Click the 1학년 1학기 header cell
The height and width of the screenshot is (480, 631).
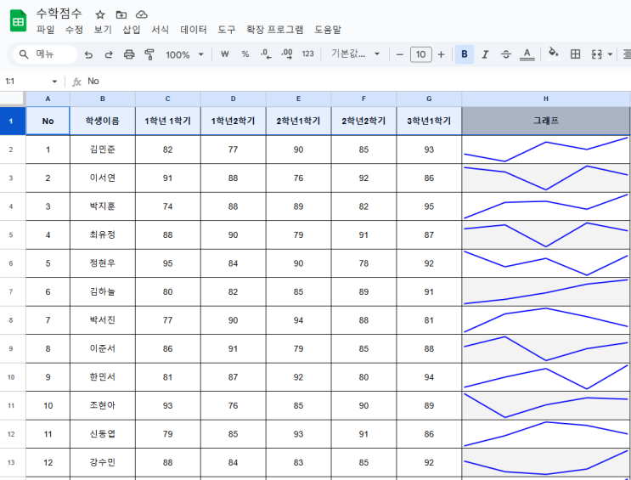point(168,121)
